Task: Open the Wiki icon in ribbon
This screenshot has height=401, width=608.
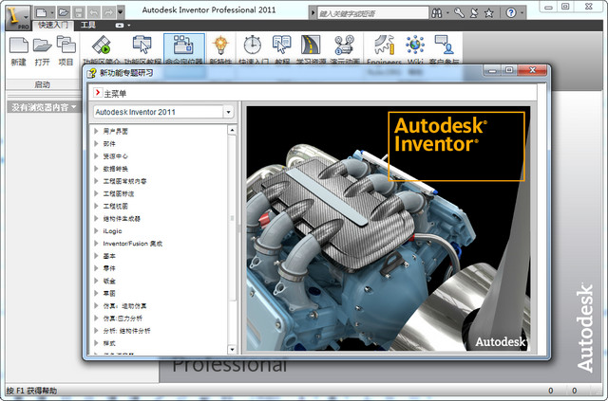Action: (x=414, y=46)
